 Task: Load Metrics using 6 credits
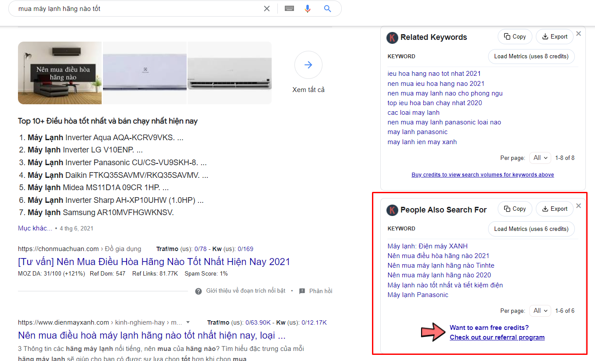tap(531, 229)
